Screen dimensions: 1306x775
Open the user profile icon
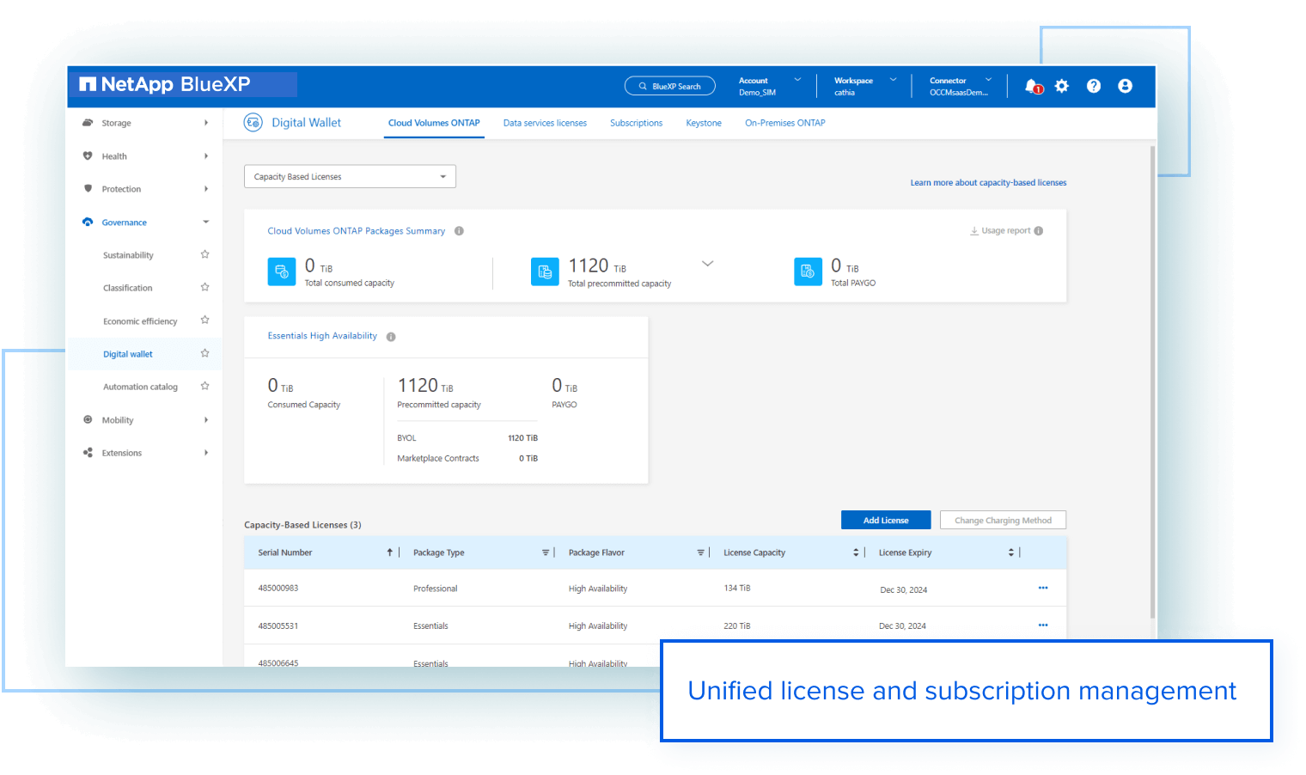pyautogui.click(x=1125, y=86)
